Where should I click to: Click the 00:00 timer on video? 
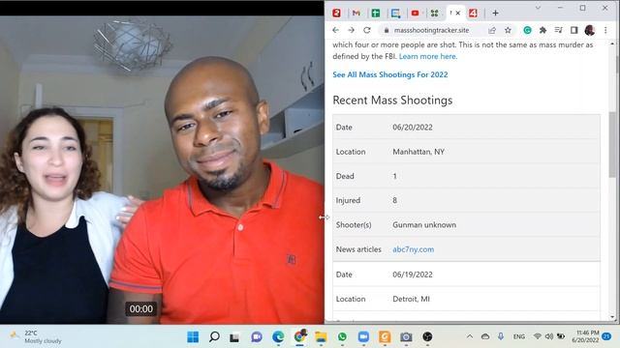141,309
